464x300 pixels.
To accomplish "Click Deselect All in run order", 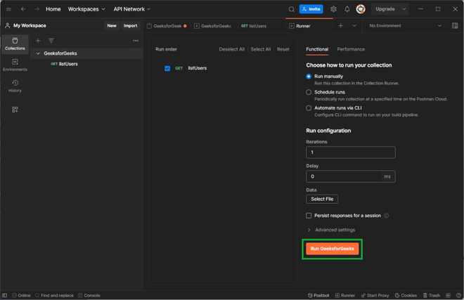I will tap(232, 49).
